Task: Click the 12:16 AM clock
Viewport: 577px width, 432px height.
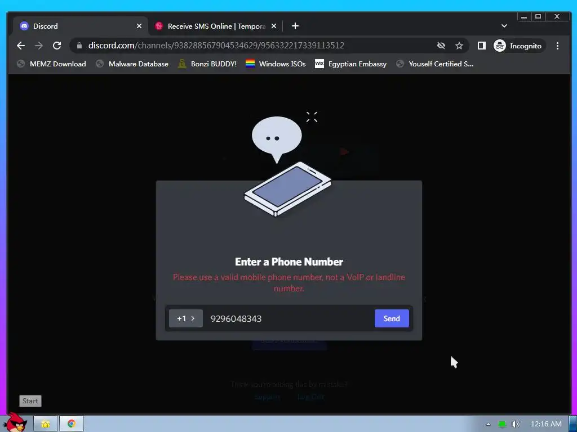Action: click(x=546, y=424)
